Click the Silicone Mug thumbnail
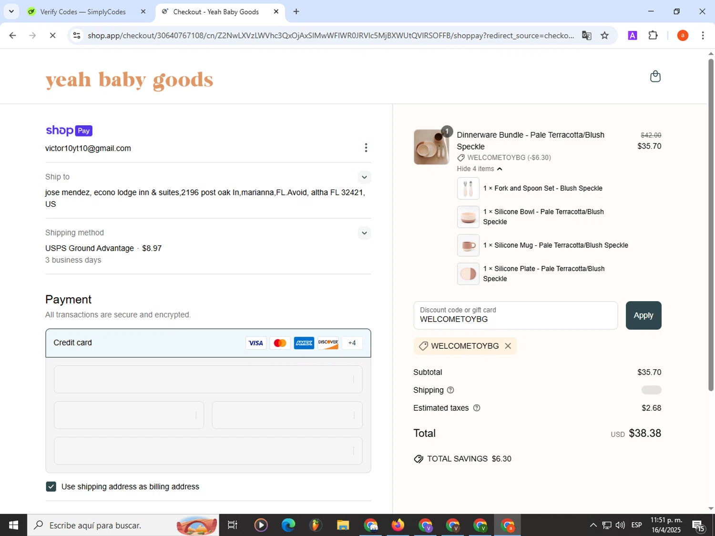 coord(468,245)
